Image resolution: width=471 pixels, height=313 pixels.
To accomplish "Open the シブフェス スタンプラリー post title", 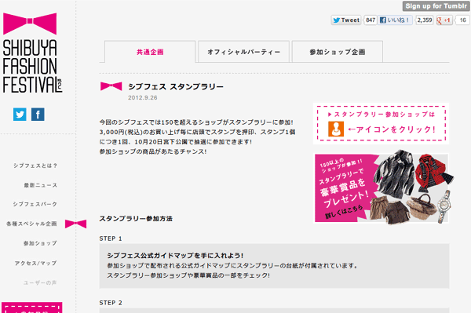I will tap(176, 87).
